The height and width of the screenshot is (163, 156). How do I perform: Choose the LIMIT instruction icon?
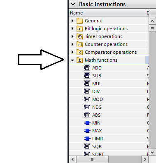point(87,139)
